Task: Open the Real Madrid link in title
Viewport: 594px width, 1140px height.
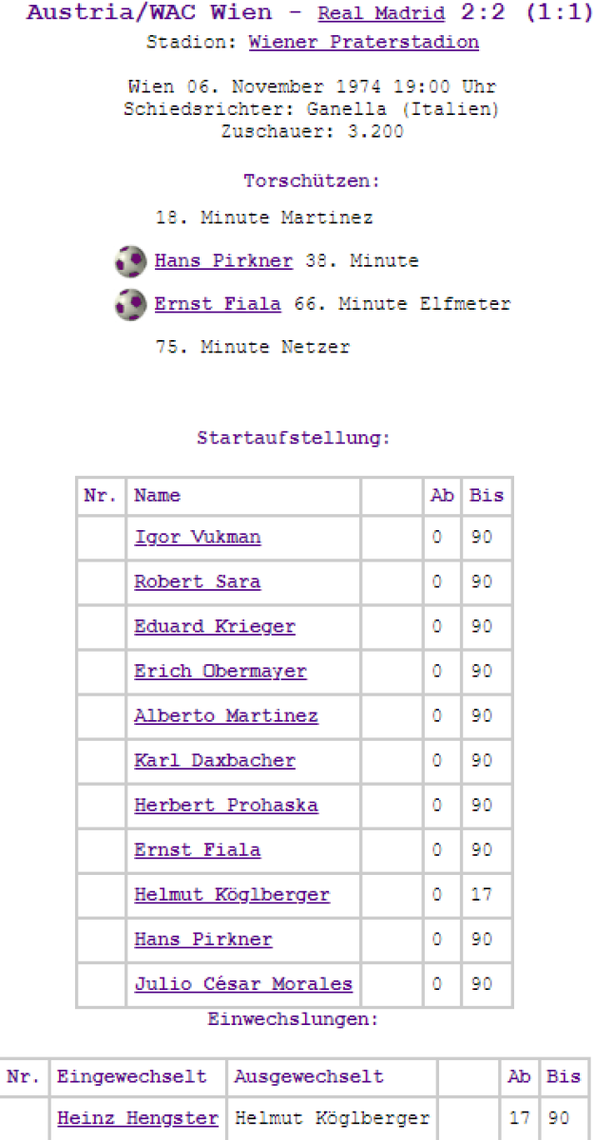Action: 381,13
